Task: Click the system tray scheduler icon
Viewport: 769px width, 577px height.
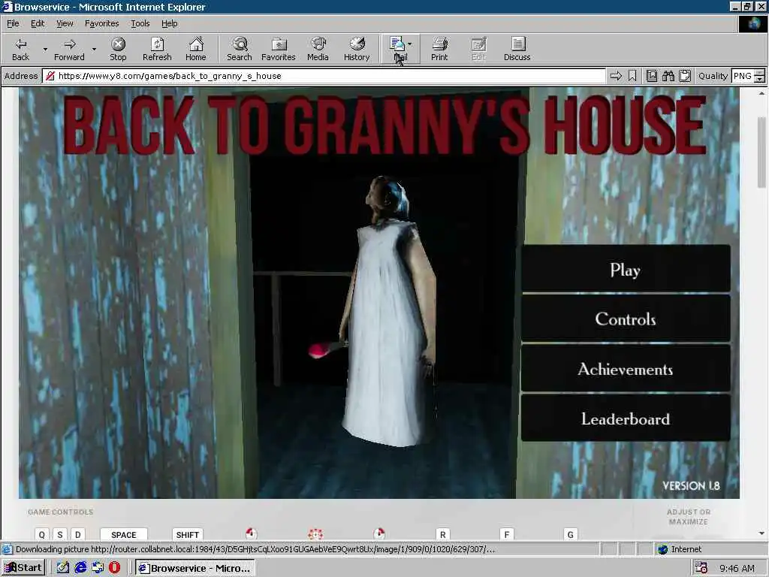Action: [701, 568]
